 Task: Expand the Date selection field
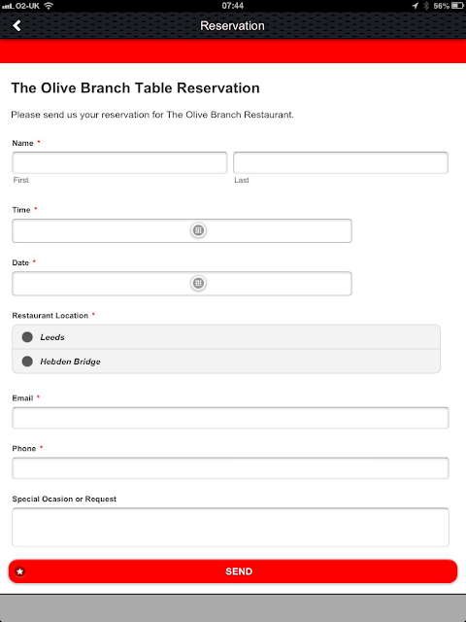182,283
